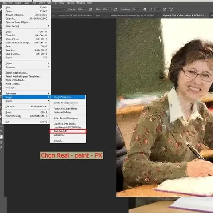This screenshot has width=213, height=213.
Task: Choose Save a Copy...
Action: tap(27, 54)
